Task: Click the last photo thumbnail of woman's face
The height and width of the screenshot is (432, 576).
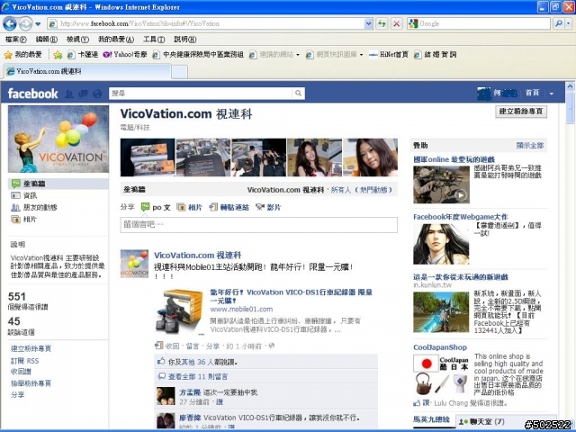Action: [x=370, y=157]
